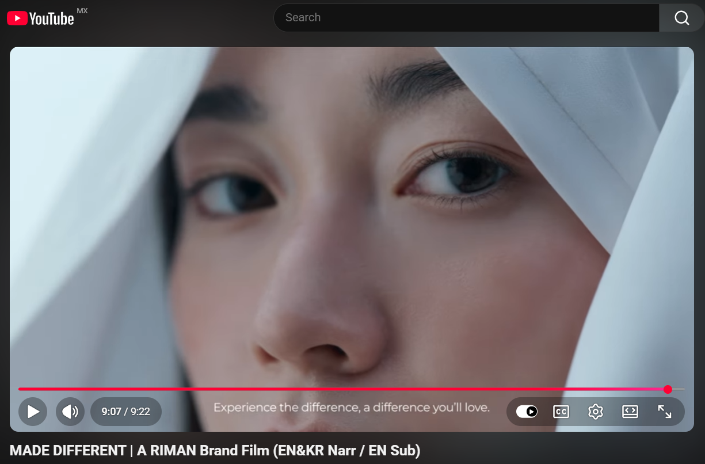Open the settings gear menu
Image resolution: width=705 pixels, height=464 pixels.
click(596, 412)
